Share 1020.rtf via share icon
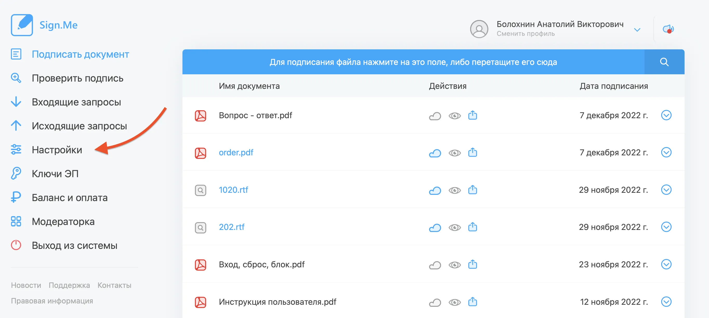 [472, 190]
